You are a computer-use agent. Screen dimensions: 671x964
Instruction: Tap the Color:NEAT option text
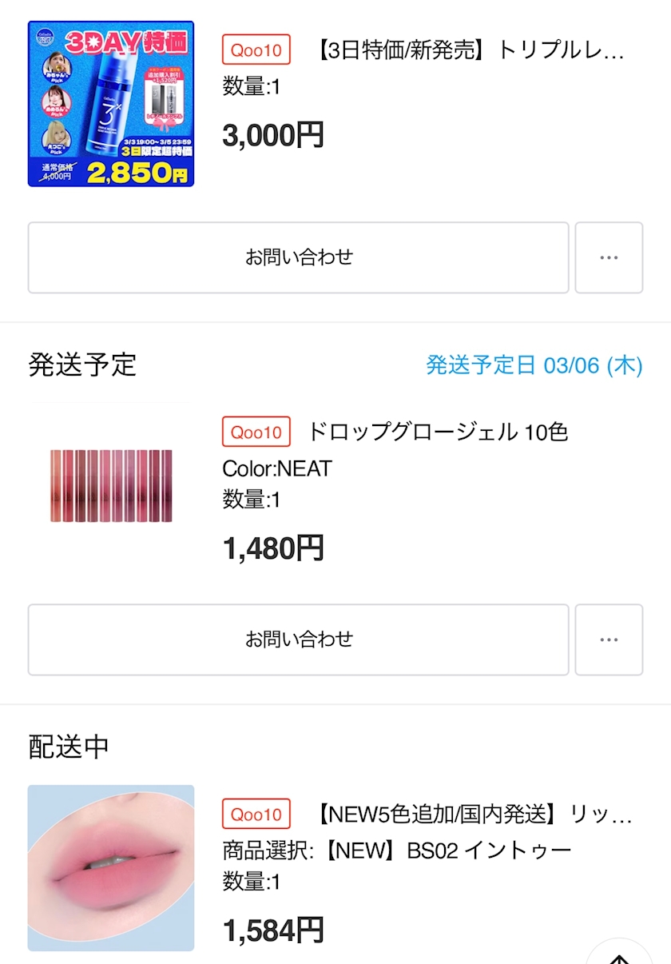[277, 468]
